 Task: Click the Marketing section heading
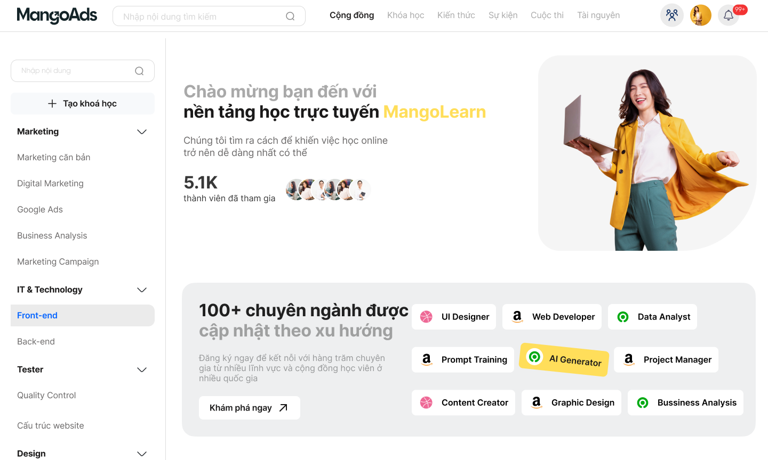(38, 132)
